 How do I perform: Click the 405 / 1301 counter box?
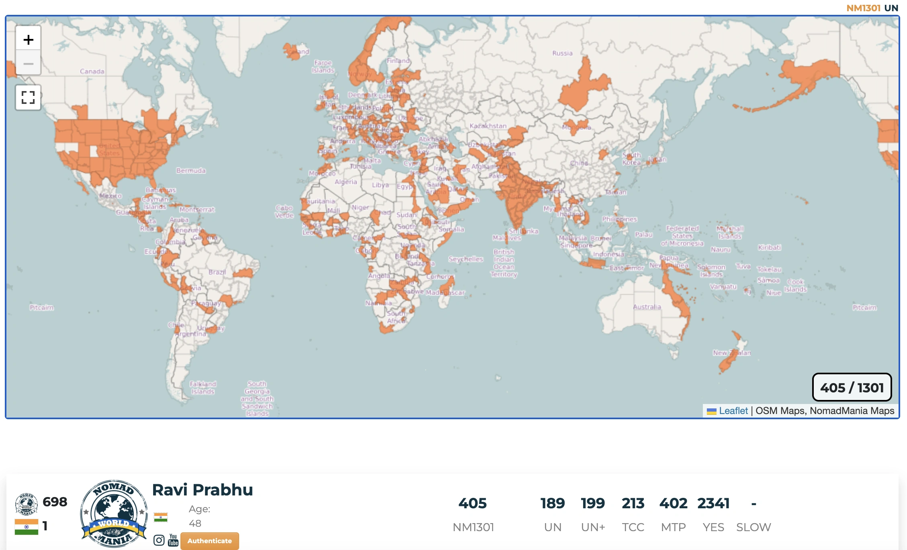[852, 388]
